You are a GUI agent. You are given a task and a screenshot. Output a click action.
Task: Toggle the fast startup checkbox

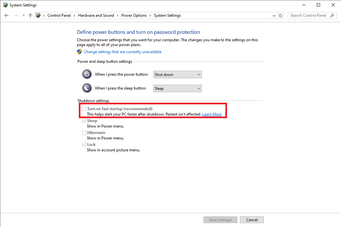point(84,109)
